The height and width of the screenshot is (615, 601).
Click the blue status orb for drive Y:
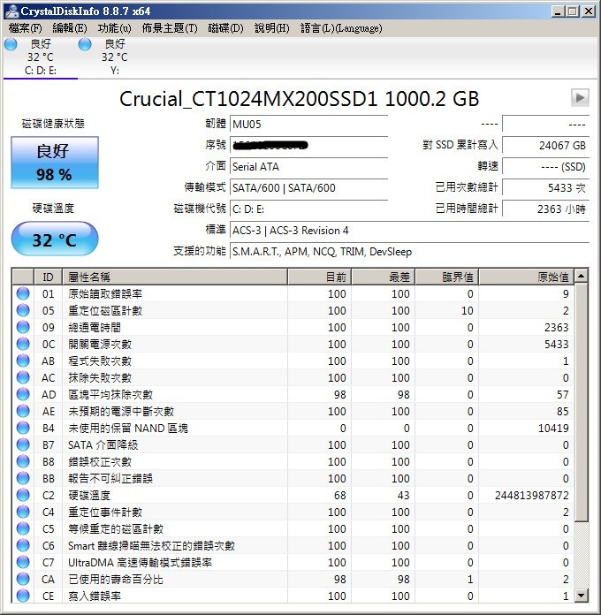coord(85,44)
